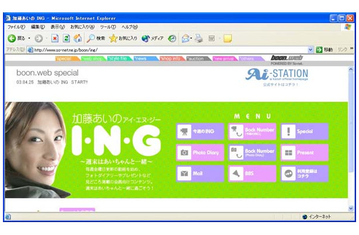Viewport: 359px width, 235px height.
Task: Open the Photo Diary menu button
Action: (200, 152)
